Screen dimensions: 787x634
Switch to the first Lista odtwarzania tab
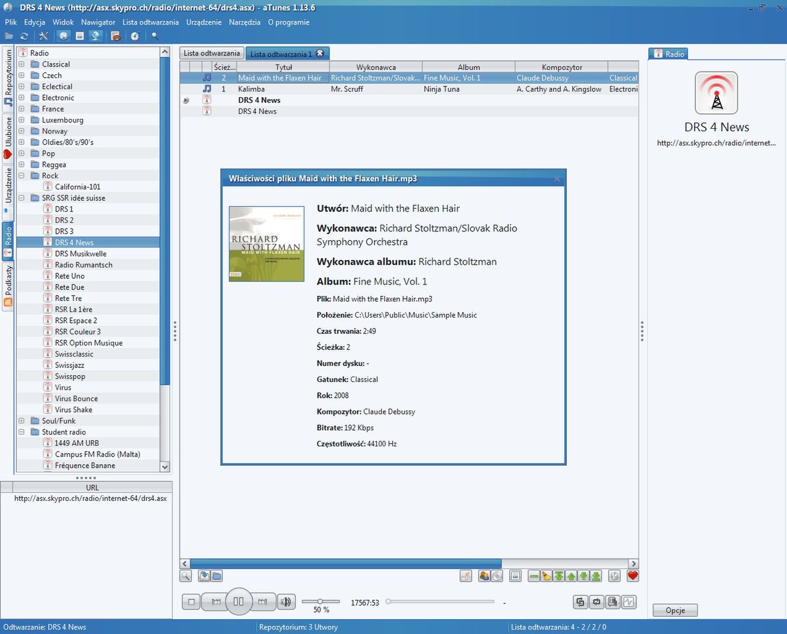pyautogui.click(x=212, y=54)
